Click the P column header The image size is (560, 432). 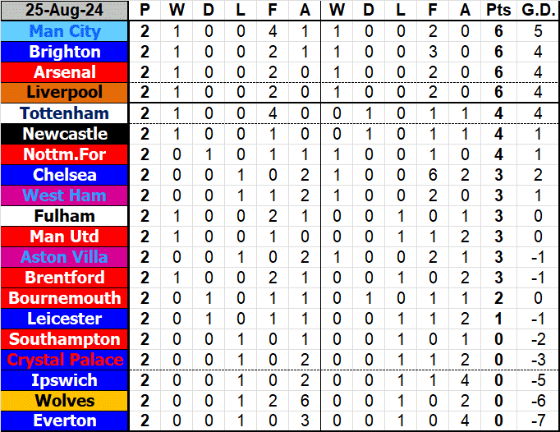pyautogui.click(x=145, y=11)
